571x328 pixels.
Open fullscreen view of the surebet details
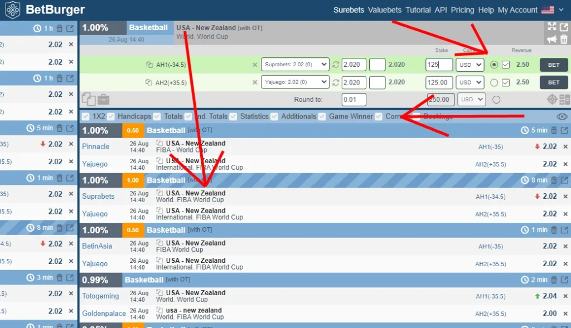point(551,26)
